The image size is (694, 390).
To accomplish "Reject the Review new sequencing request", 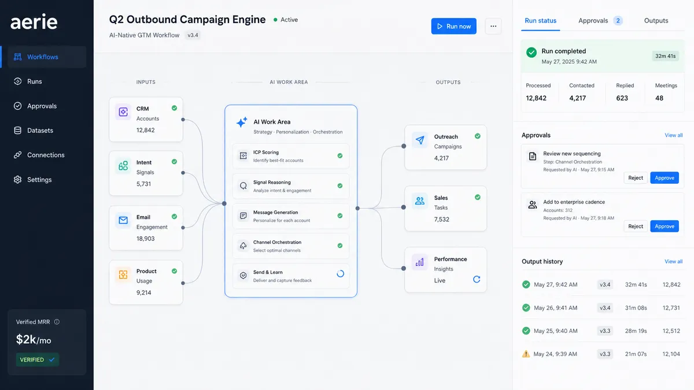I will coord(636,178).
